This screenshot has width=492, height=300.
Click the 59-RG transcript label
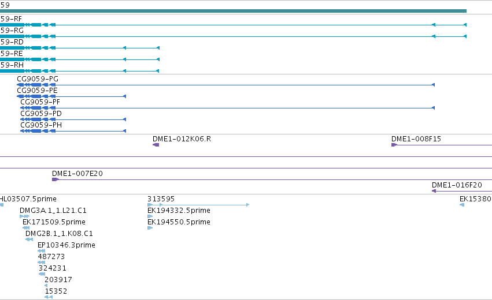click(12, 31)
